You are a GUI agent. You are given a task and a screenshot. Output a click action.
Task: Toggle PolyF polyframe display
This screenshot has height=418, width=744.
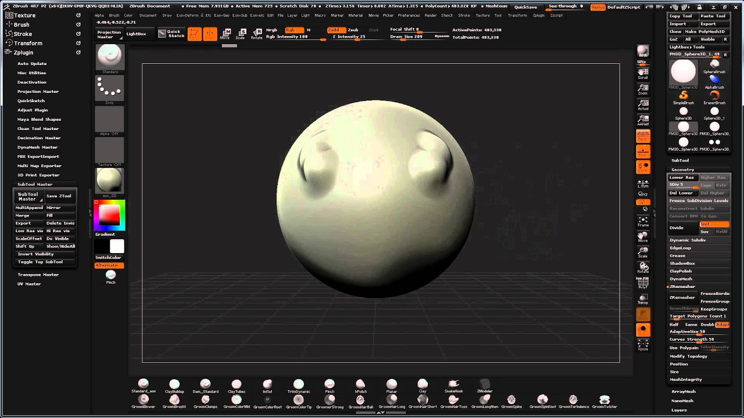(x=642, y=282)
